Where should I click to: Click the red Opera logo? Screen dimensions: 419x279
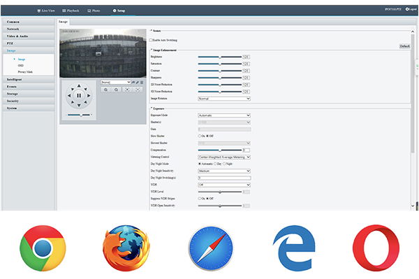coord(376,248)
